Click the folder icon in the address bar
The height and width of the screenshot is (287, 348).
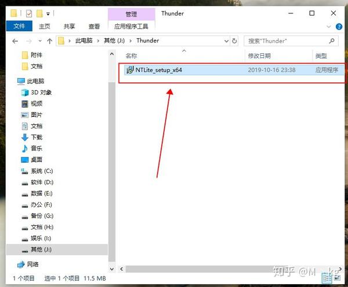coord(61,41)
